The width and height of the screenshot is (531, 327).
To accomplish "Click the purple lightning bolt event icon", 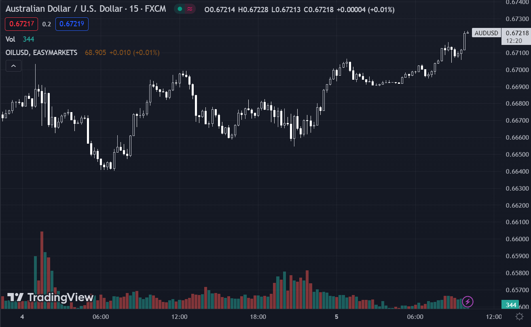I will (468, 301).
